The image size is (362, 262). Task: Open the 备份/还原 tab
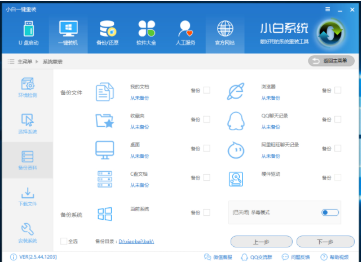coord(107,33)
